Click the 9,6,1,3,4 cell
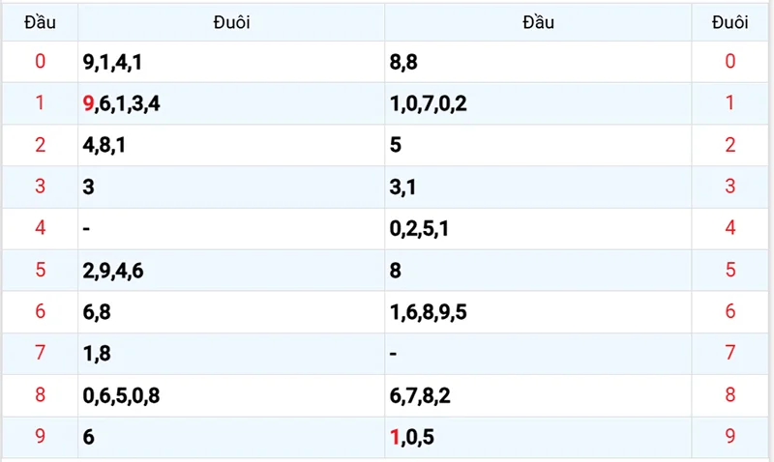774x462 pixels. point(122,103)
